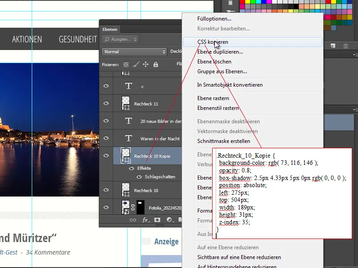Image resolution: width=358 pixels, height=268 pixels.
Task: Pick the yellow swatch in first row
Action: point(247,2)
